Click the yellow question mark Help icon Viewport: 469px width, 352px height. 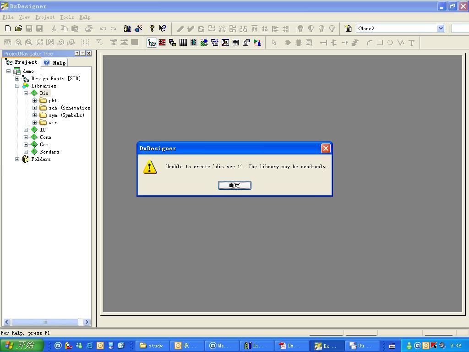[x=152, y=28]
